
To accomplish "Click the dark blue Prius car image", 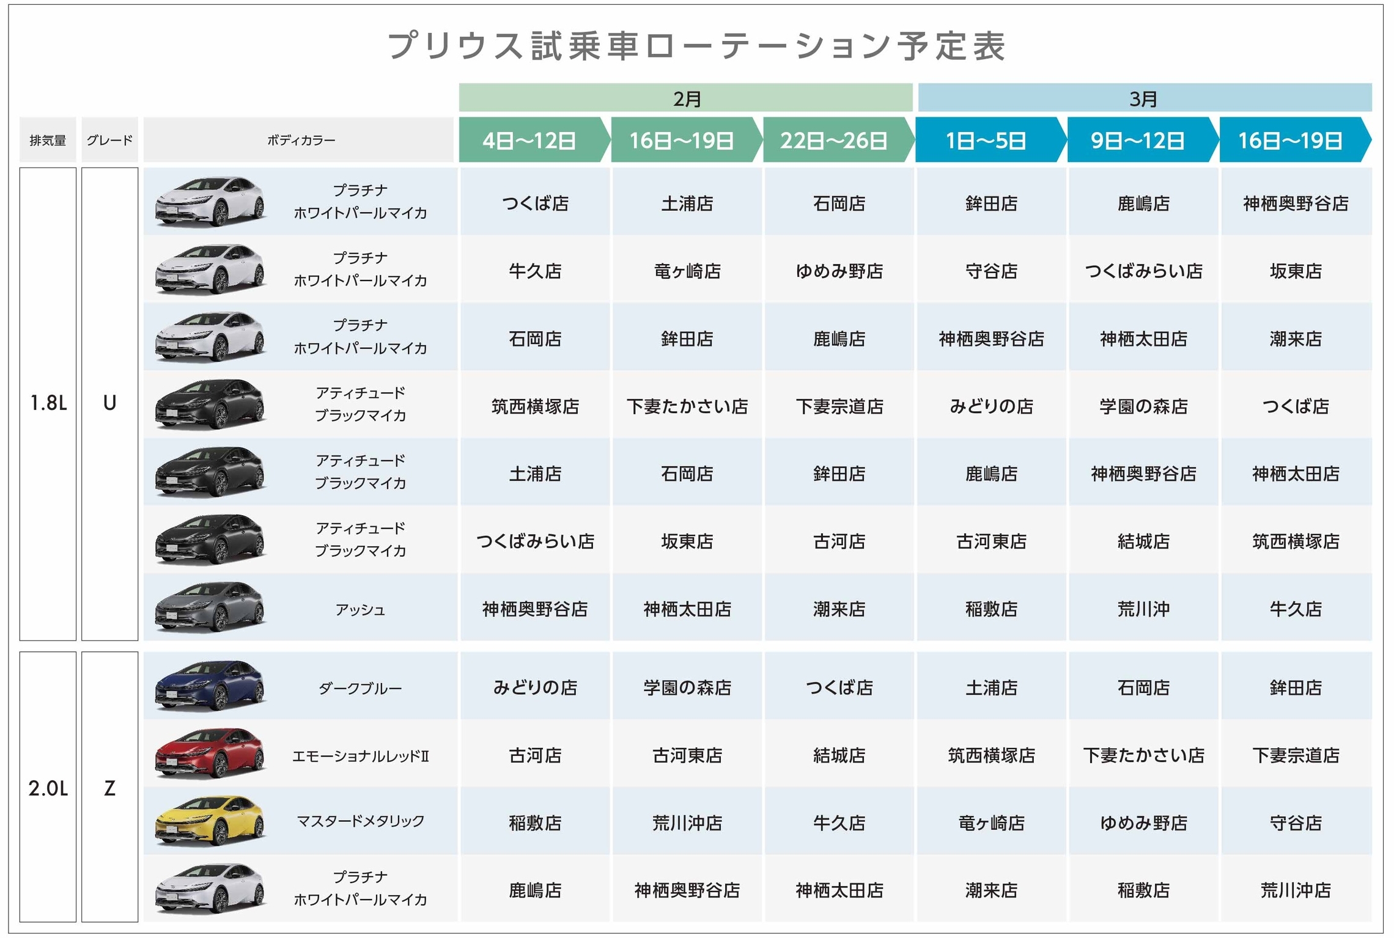I will (x=210, y=686).
